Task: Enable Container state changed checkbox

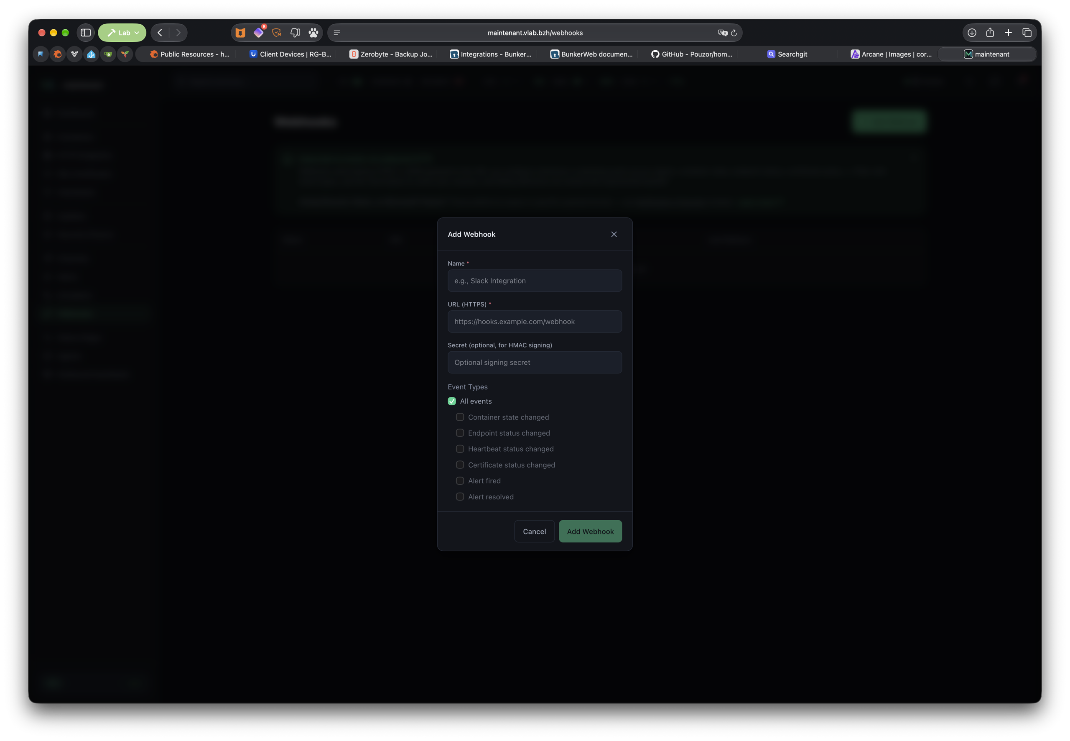Action: (x=460, y=417)
